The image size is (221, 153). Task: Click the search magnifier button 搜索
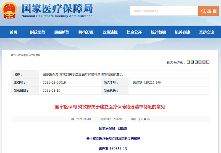(209, 11)
